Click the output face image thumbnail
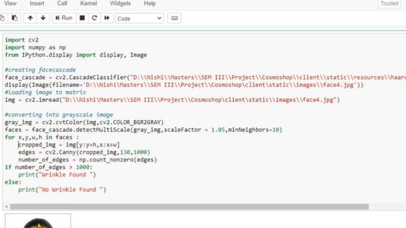The width and height of the screenshot is (406, 228). coord(38,221)
